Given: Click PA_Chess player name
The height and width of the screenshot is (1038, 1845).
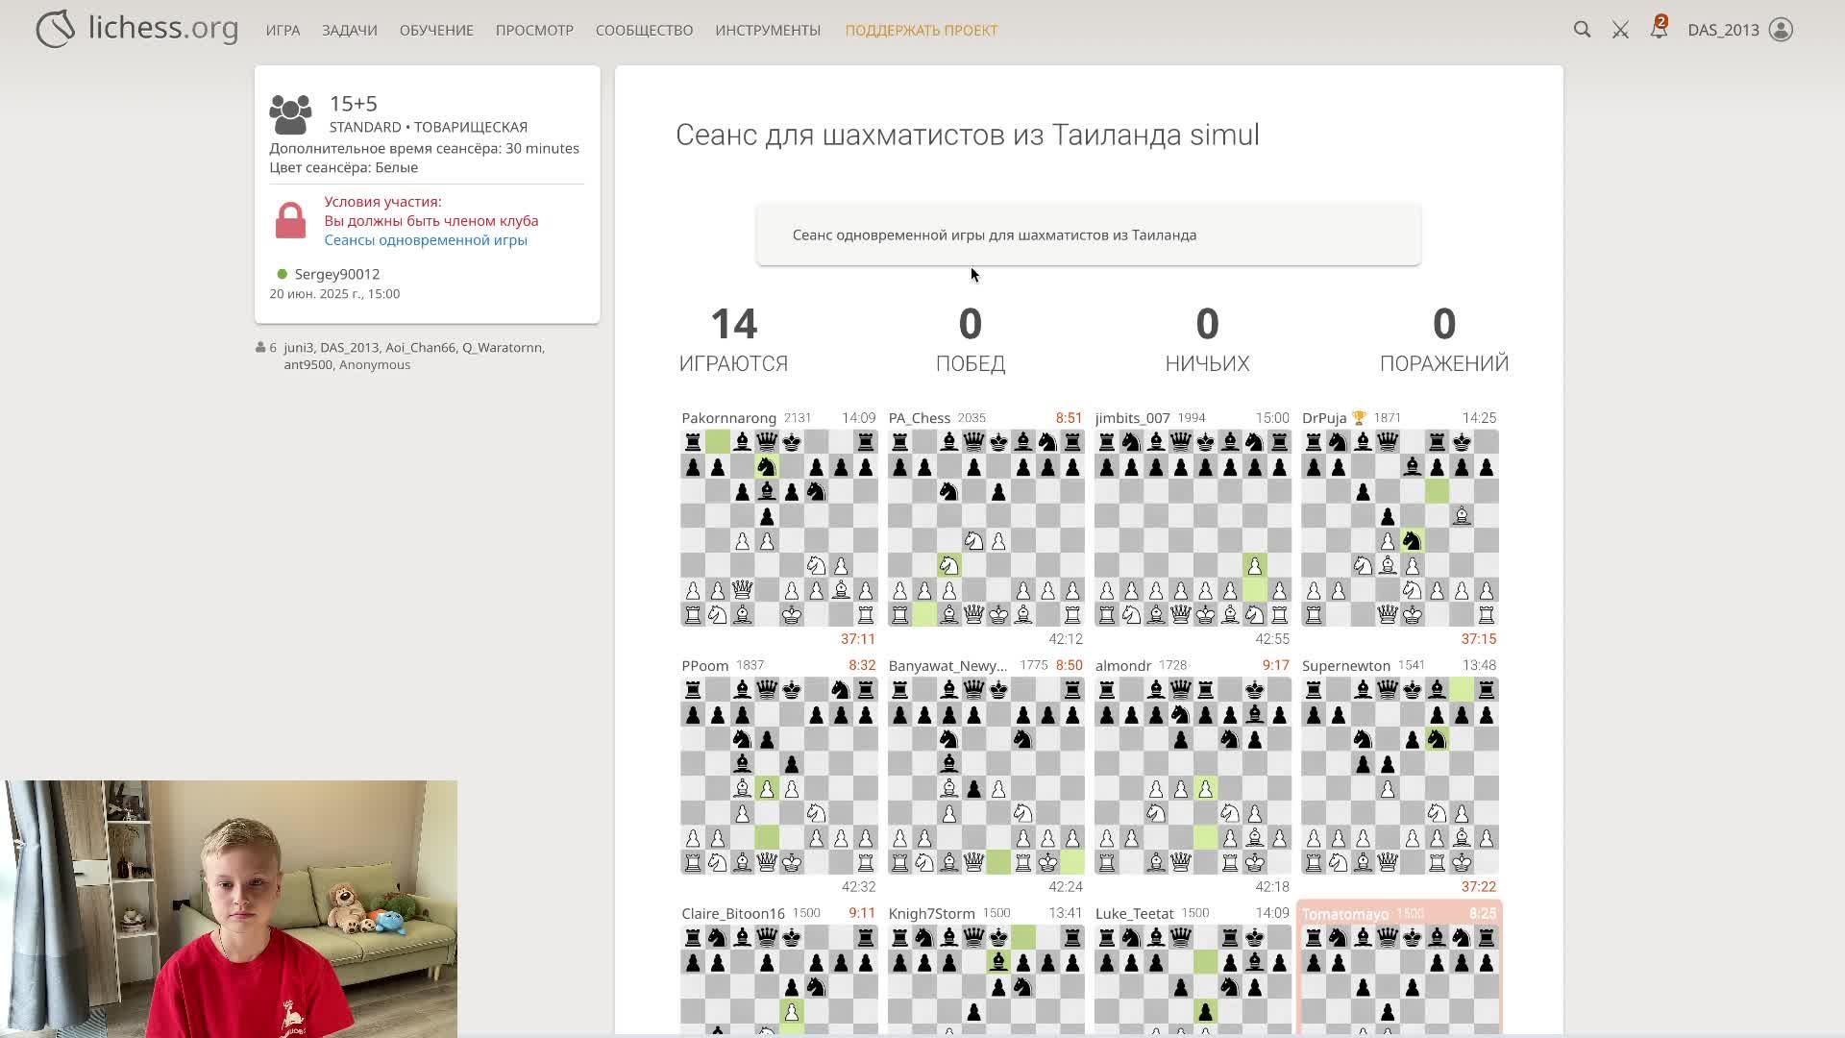Looking at the screenshot, I should coord(919,418).
